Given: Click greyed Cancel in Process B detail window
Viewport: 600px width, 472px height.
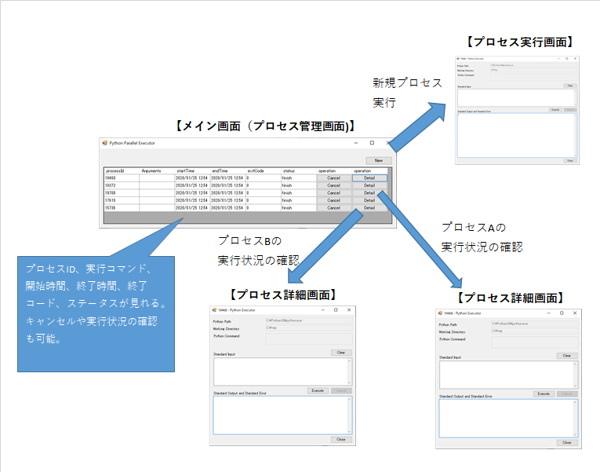Looking at the screenshot, I should (341, 391).
